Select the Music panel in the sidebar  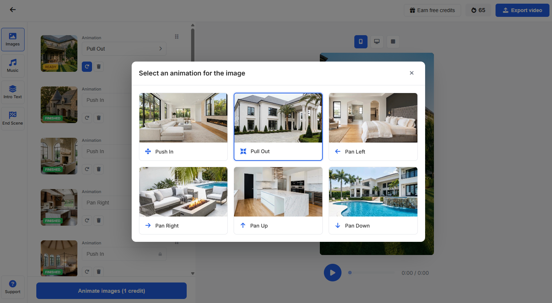(12, 66)
